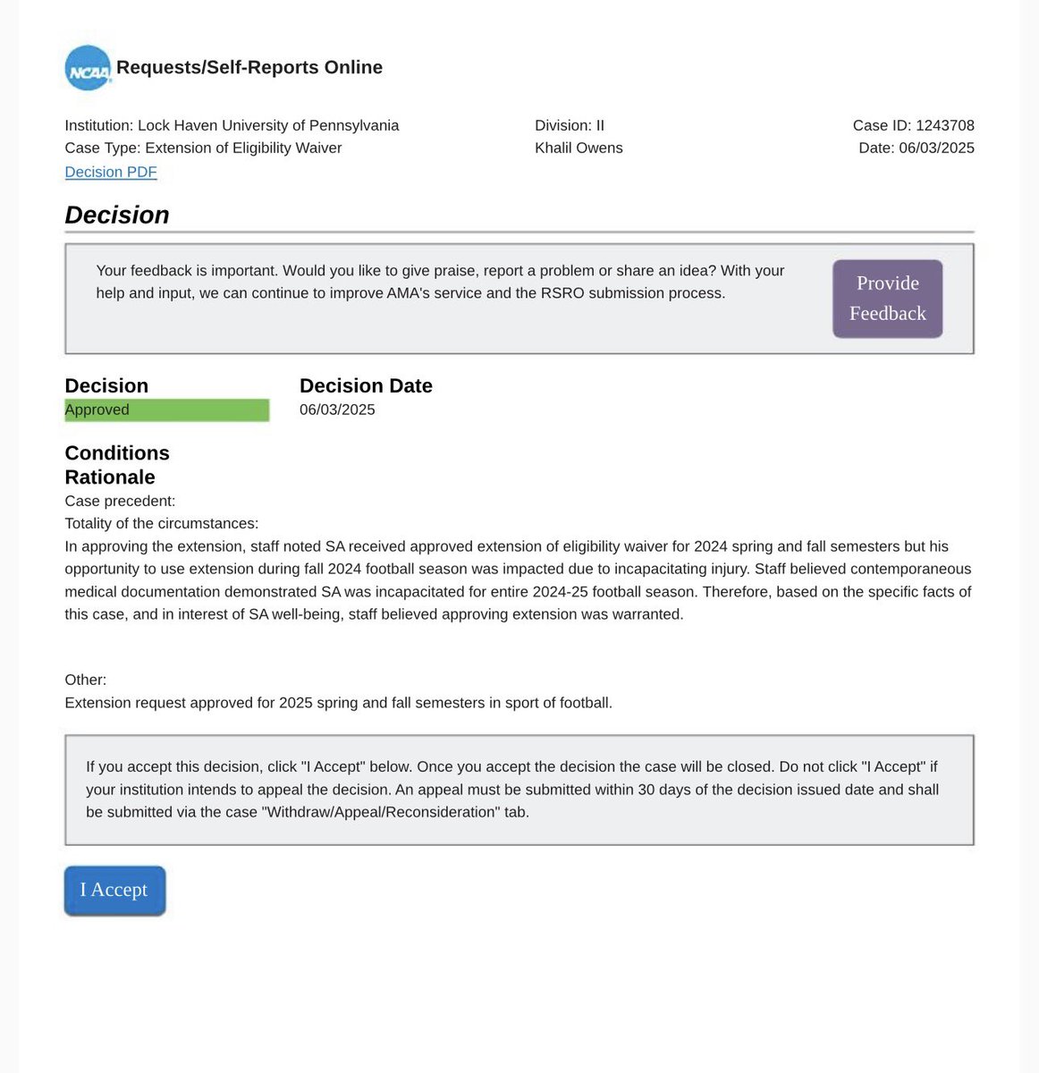This screenshot has height=1073, width=1039.
Task: Click the Khalil Owens name text
Action: (579, 148)
